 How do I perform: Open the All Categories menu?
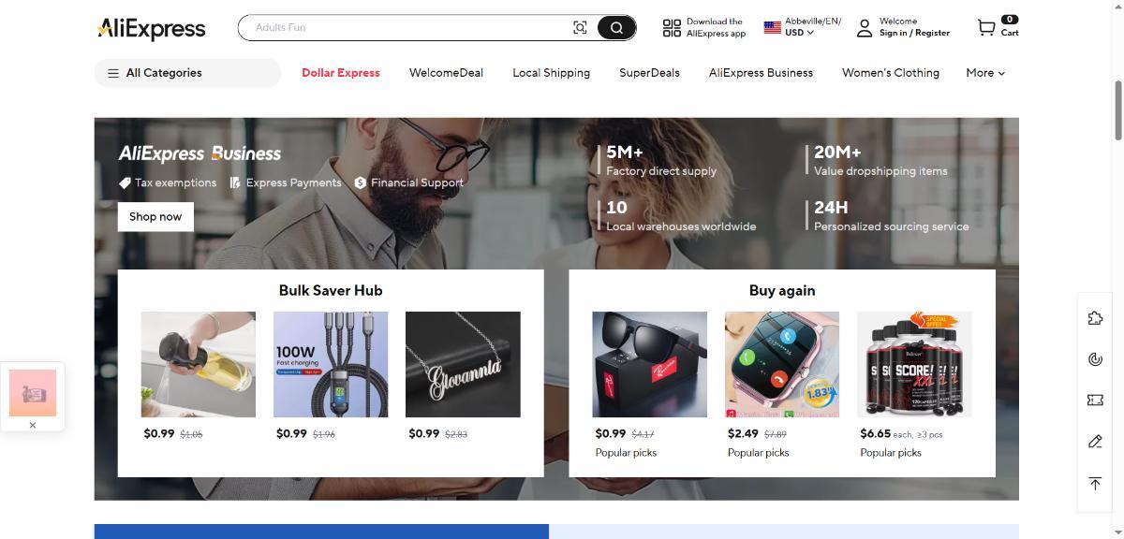point(187,73)
